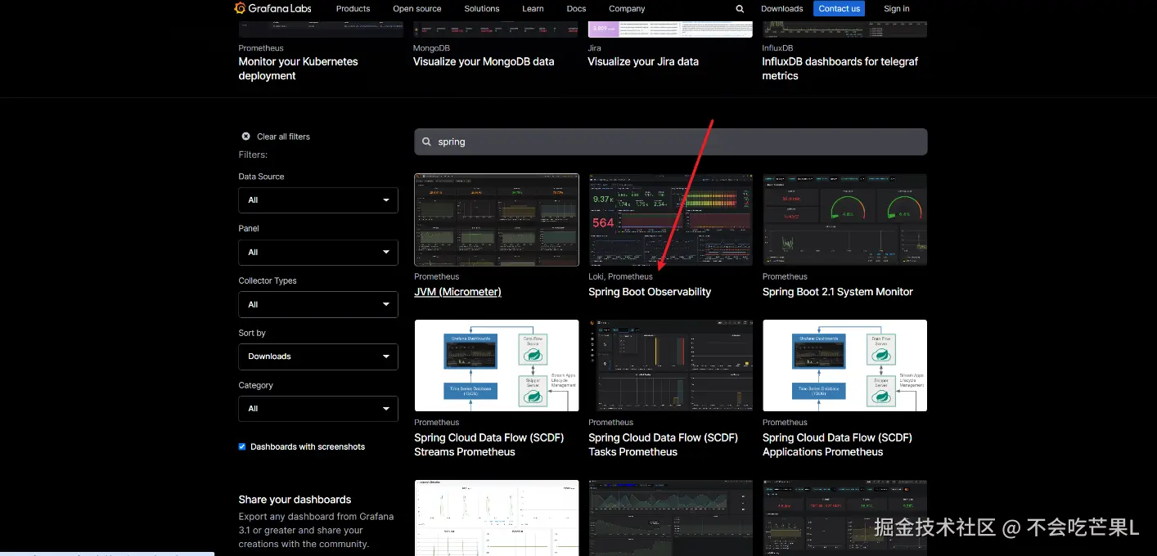
Task: Click the SCDF Tasks Prometheus thumbnail
Action: click(x=670, y=365)
